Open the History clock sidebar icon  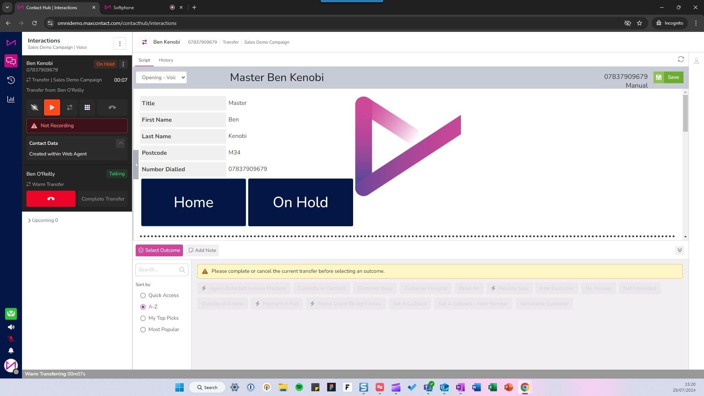[x=11, y=80]
